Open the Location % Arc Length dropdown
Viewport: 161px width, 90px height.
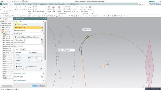pos(35,58)
